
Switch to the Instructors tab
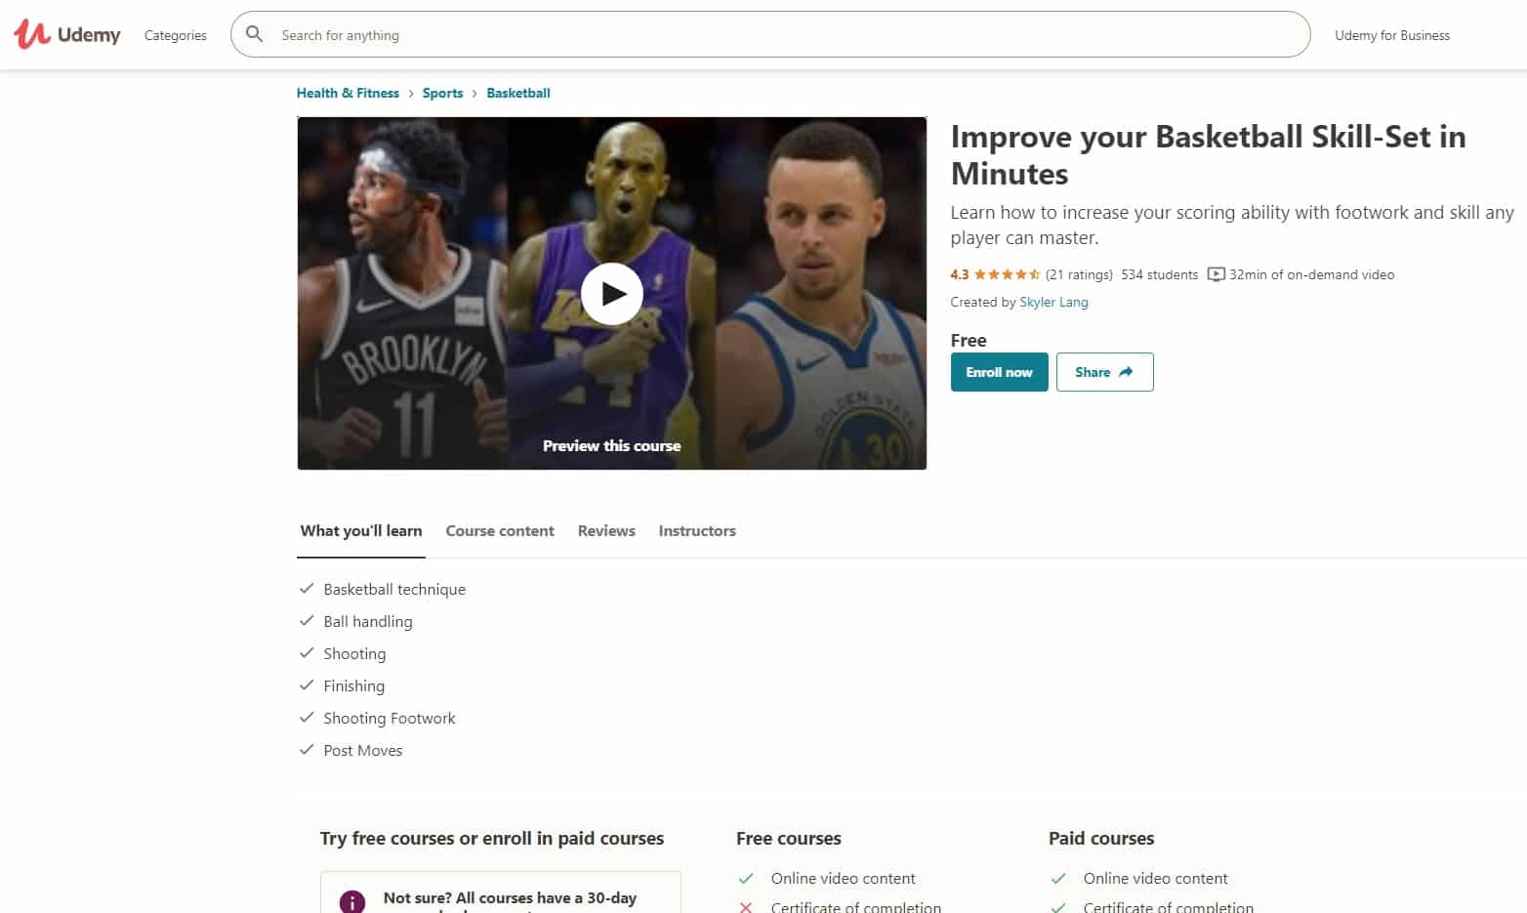tap(697, 531)
